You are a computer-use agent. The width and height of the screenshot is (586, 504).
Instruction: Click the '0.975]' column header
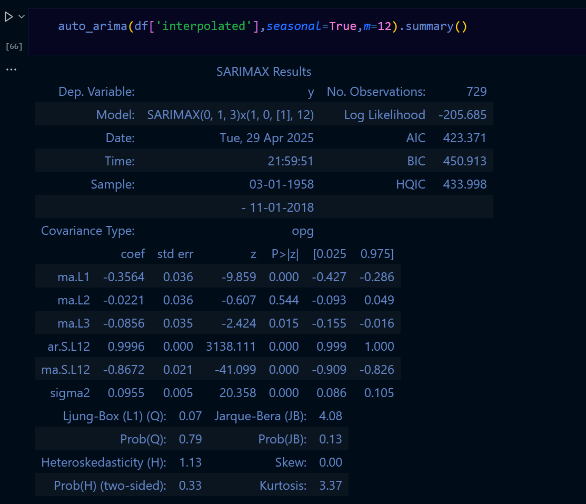point(377,254)
